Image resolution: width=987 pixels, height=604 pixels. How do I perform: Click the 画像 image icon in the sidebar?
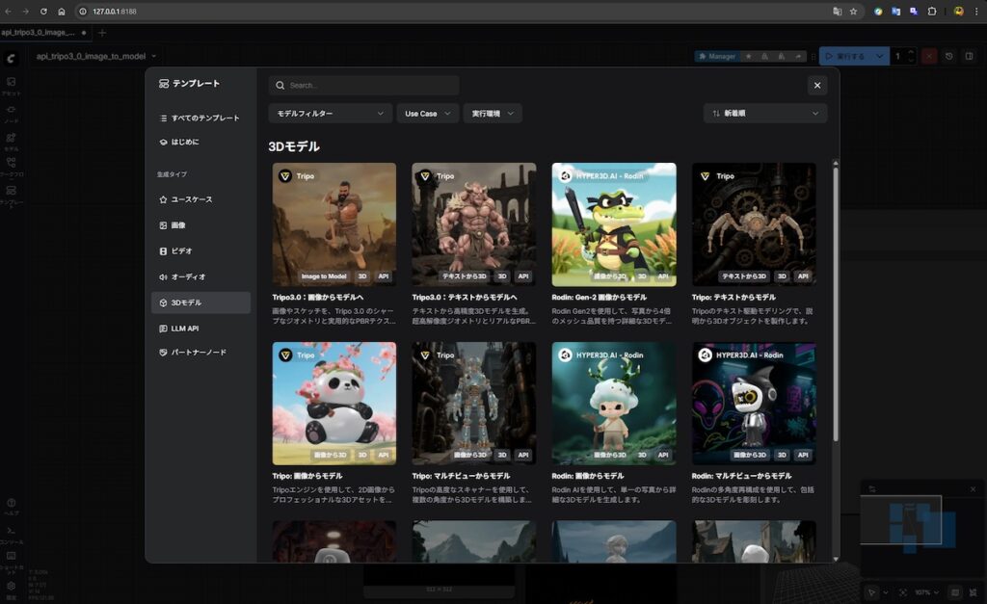pos(163,224)
